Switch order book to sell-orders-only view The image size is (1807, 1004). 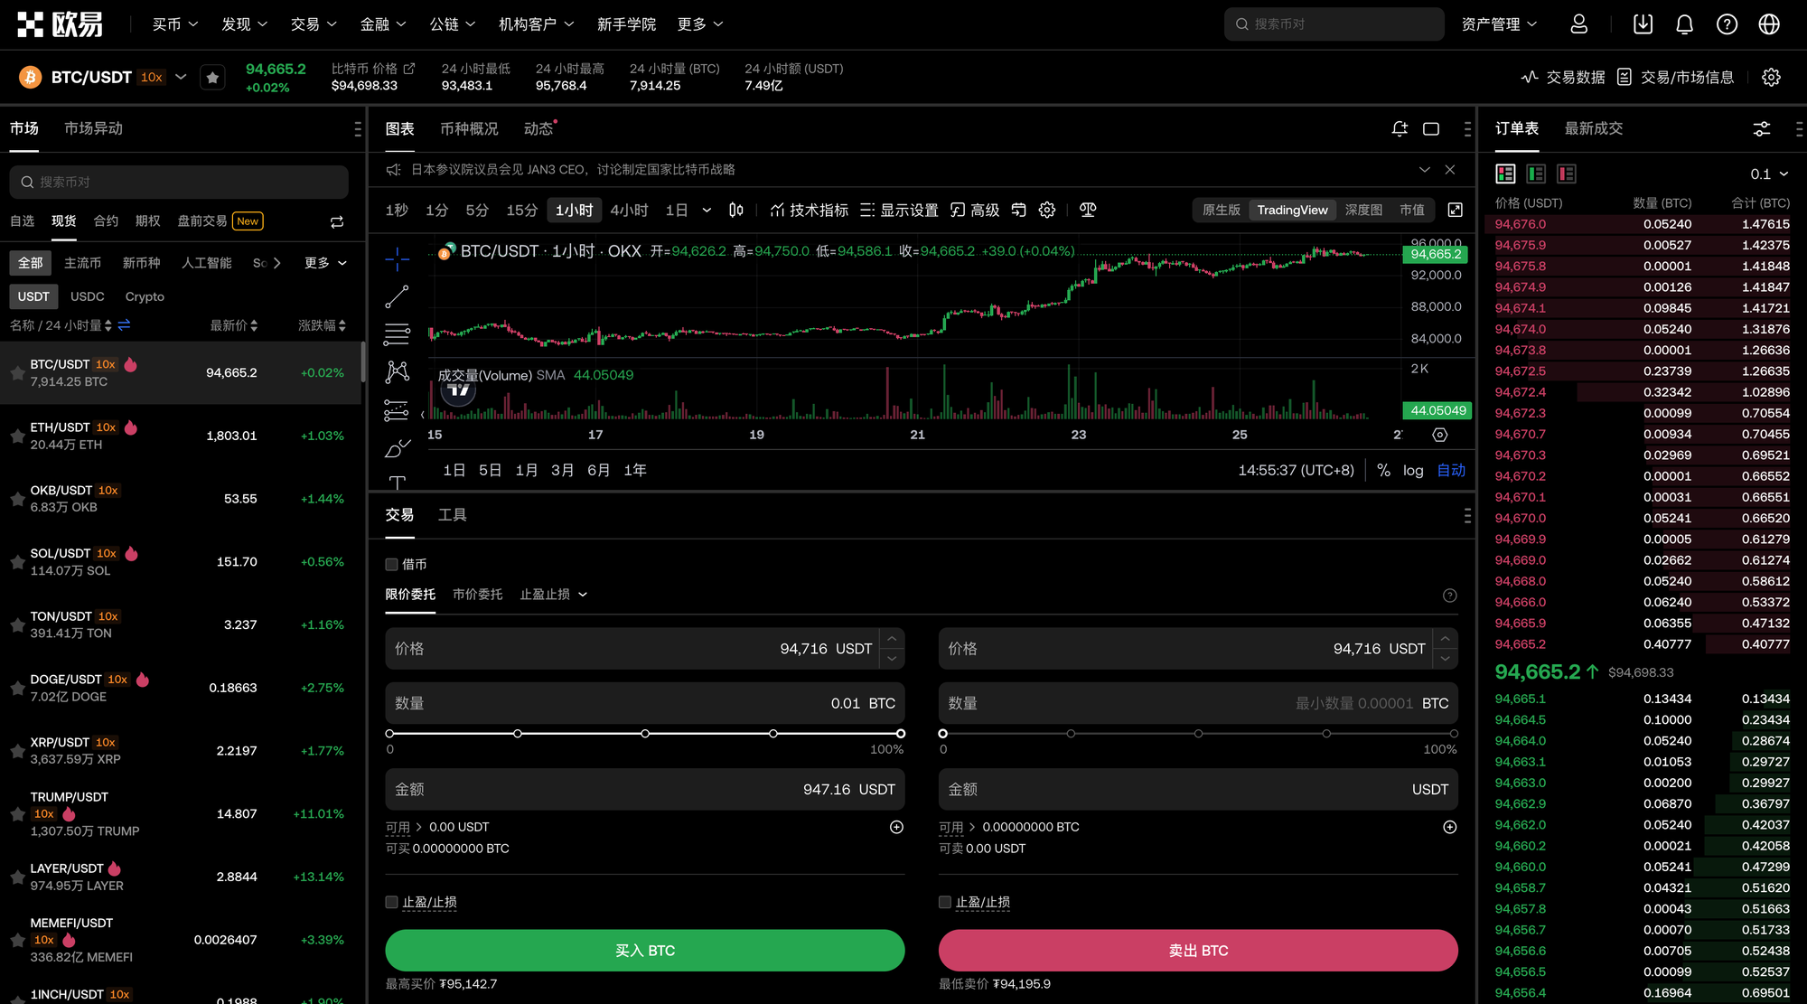[1566, 174]
